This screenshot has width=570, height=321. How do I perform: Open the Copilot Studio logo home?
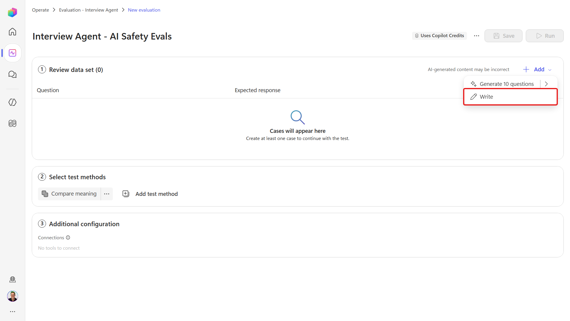point(12,12)
